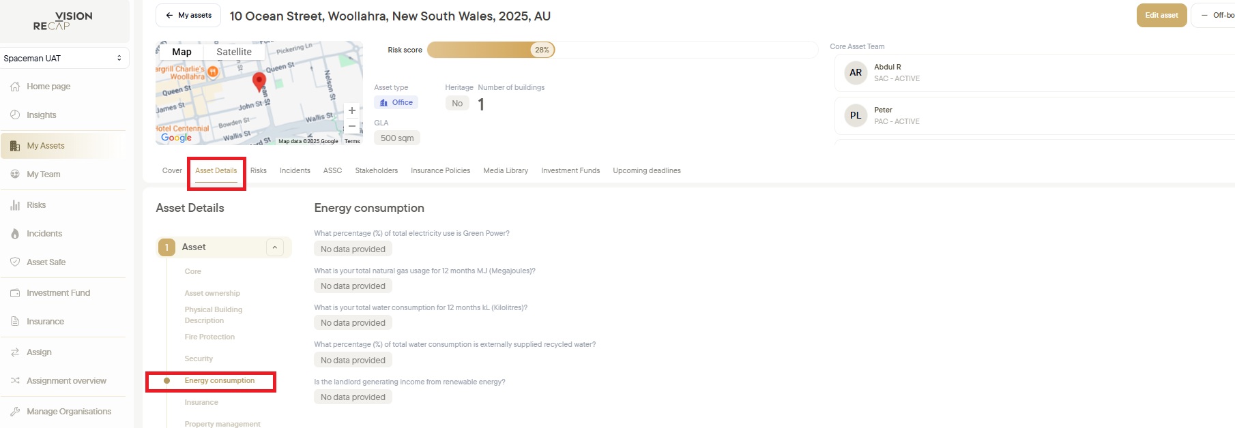The height and width of the screenshot is (428, 1235).
Task: Select Security section
Action: tap(199, 358)
